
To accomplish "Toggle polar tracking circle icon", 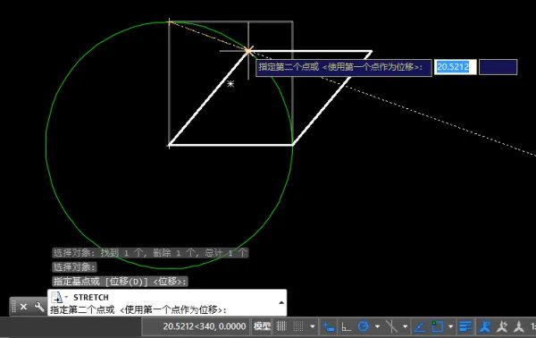I will 364,326.
